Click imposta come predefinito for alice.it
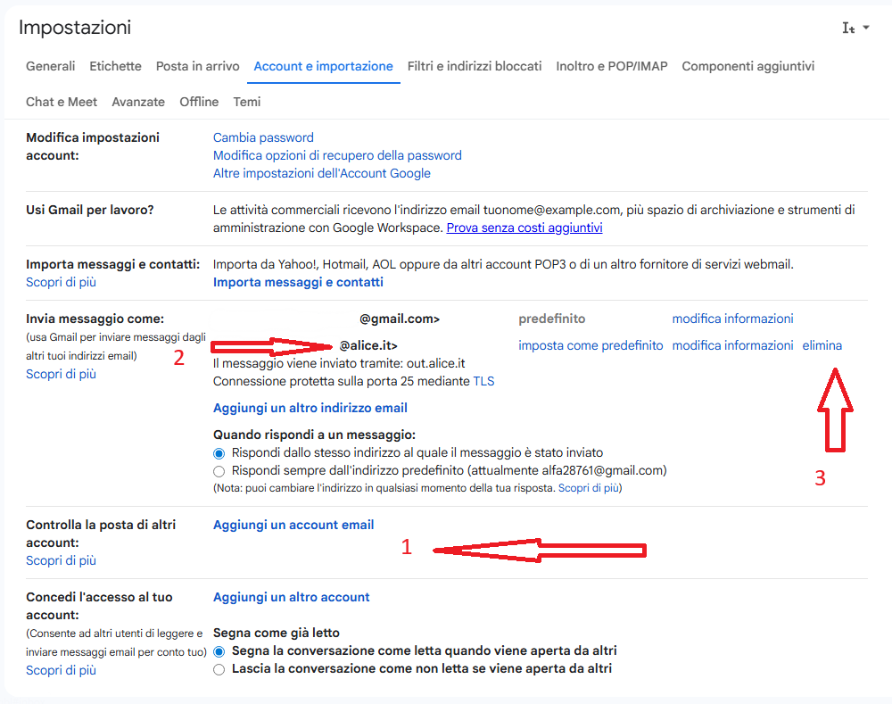Screen dimensions: 892x704 pyautogui.click(x=591, y=345)
